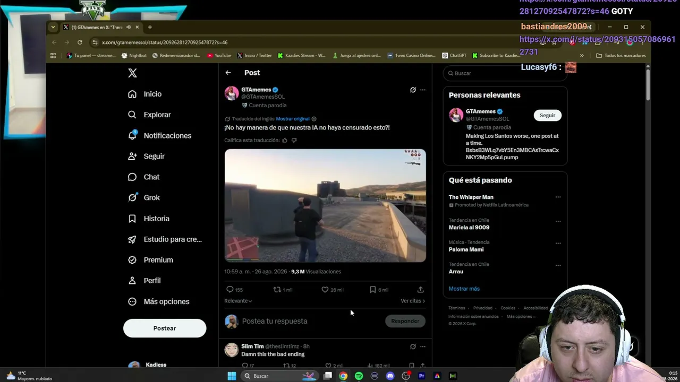Open Inicio in X sidebar
Image resolution: width=680 pixels, height=382 pixels.
click(x=145, y=94)
